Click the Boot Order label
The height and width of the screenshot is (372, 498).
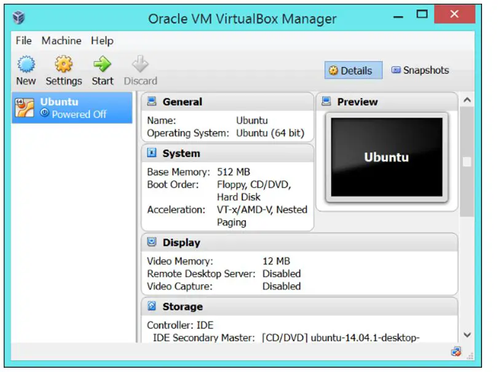tap(173, 184)
